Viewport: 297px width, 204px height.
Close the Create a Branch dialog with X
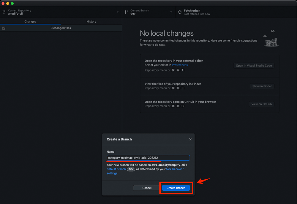pos(190,139)
